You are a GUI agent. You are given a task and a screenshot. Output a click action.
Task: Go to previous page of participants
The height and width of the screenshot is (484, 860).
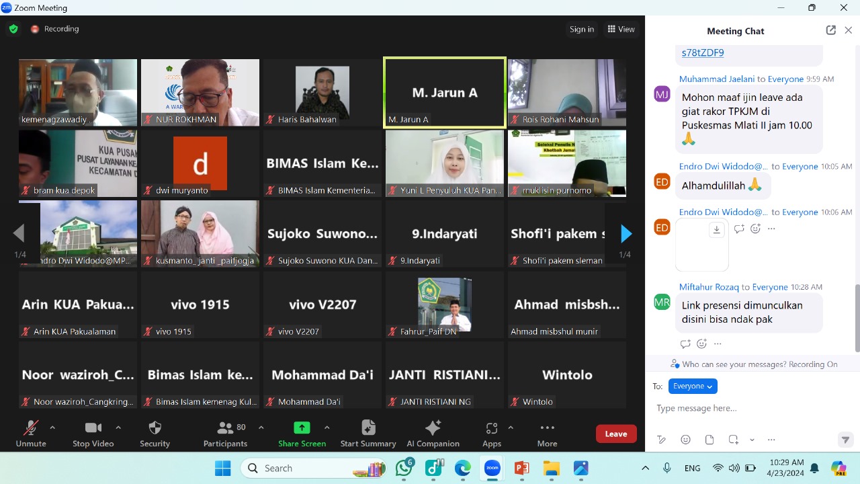(x=19, y=234)
